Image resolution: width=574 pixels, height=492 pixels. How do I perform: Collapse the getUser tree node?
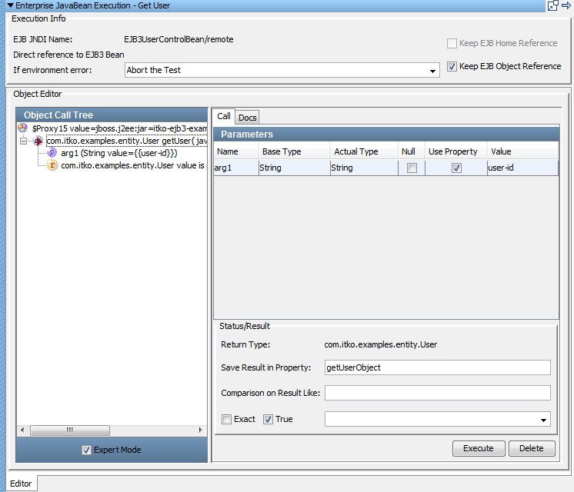pyautogui.click(x=23, y=141)
